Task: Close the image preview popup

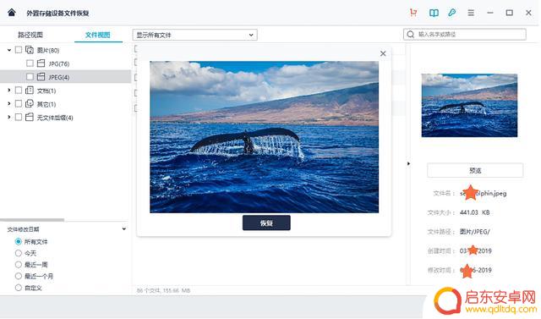Action: tap(383, 53)
